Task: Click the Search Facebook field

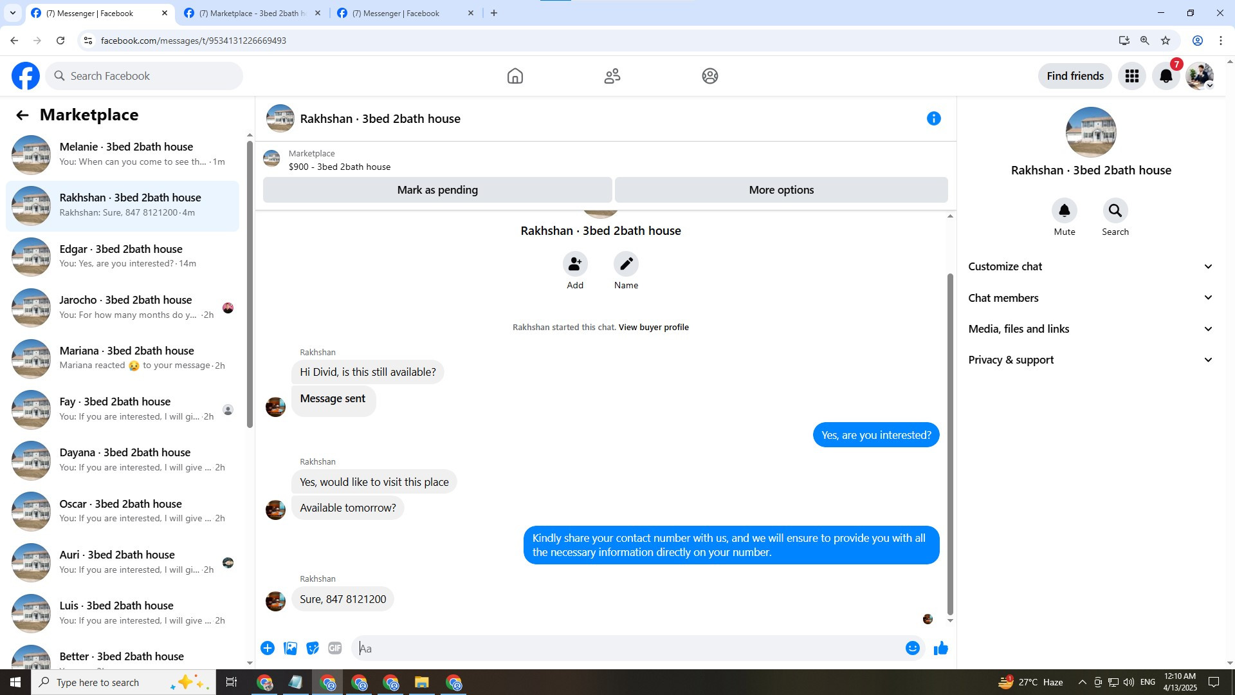Action: pyautogui.click(x=144, y=76)
